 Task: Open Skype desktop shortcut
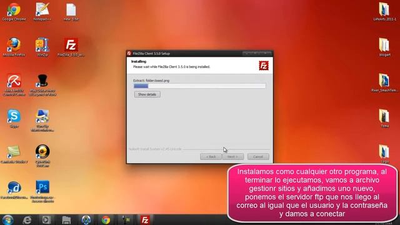click(14, 119)
